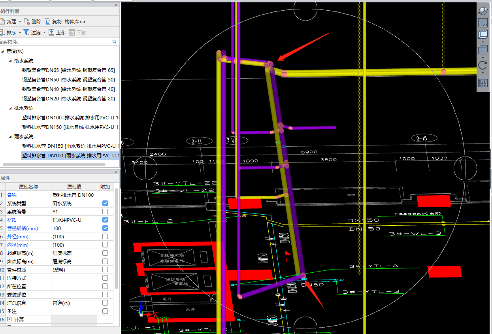This screenshot has height=334, width=492.
Task: Toggle 附加 checkbox for 系统编号
Action: pyautogui.click(x=105, y=211)
